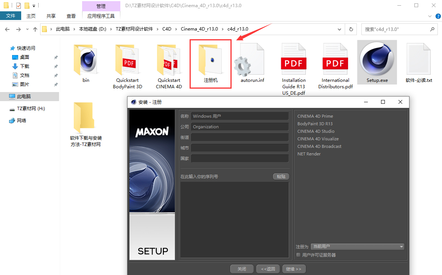
Task: Go up one folder level
Action: point(35,29)
